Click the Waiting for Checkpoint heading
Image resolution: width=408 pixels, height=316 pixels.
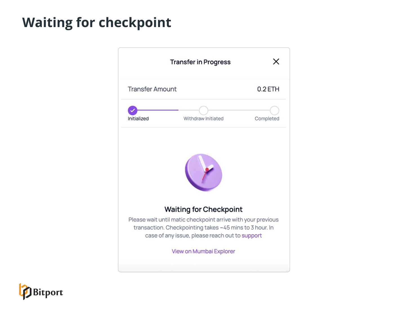[x=203, y=209]
